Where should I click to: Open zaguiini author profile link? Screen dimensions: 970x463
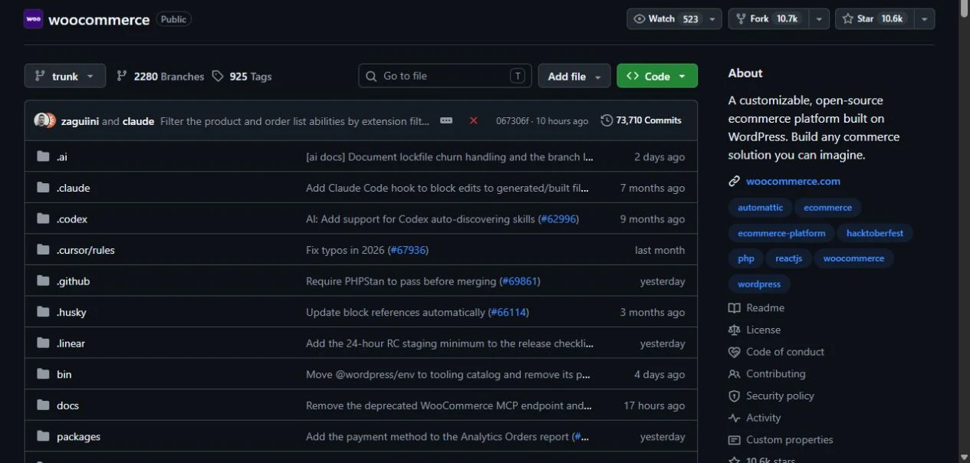point(80,121)
